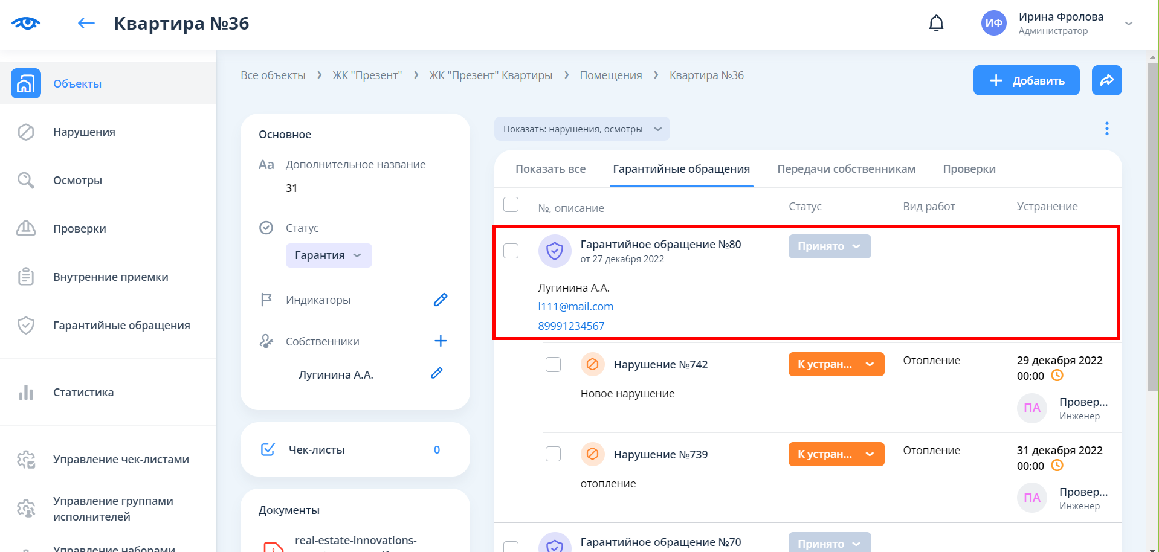1159x552 pixels.
Task: Add an owner with the plus icon
Action: [x=441, y=341]
